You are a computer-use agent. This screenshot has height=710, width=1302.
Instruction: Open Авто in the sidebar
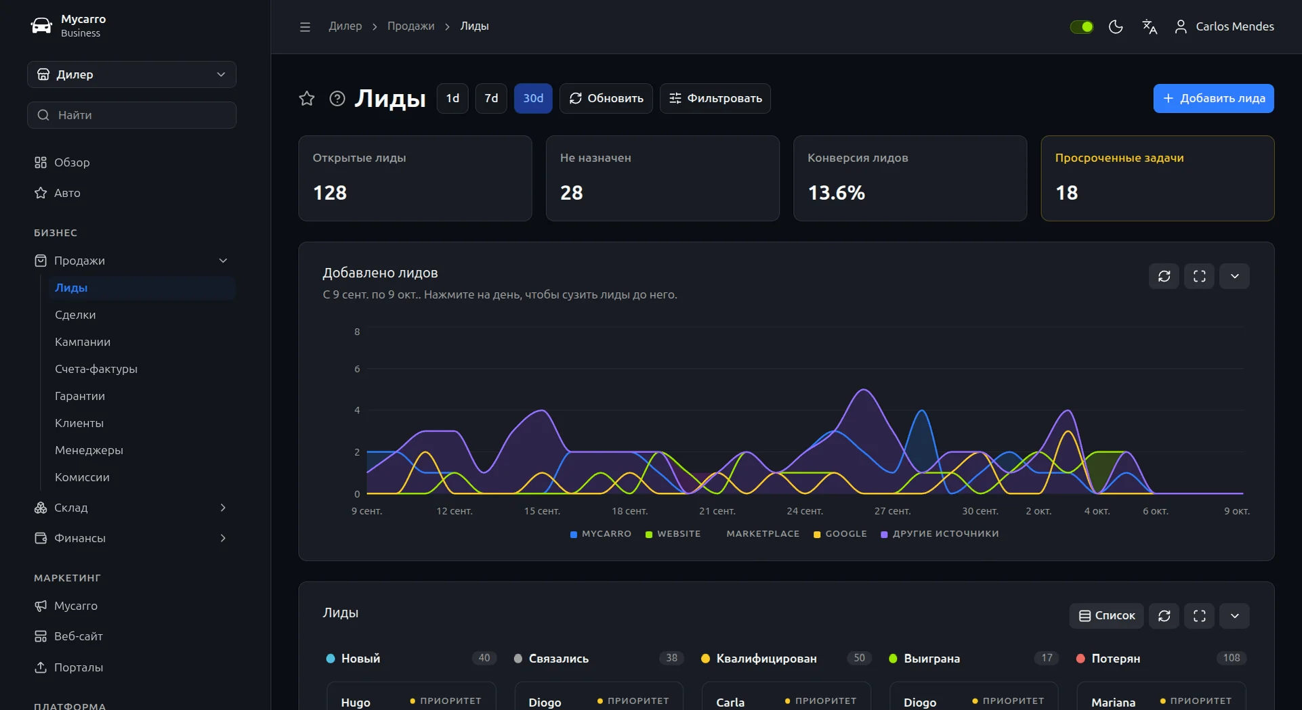(x=131, y=193)
